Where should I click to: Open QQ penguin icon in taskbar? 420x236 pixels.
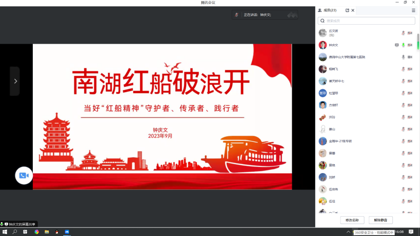(57, 232)
